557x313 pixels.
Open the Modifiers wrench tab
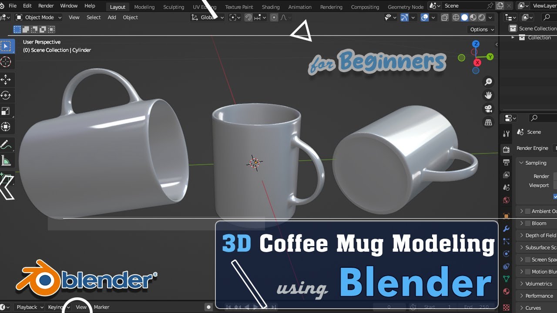tap(506, 229)
